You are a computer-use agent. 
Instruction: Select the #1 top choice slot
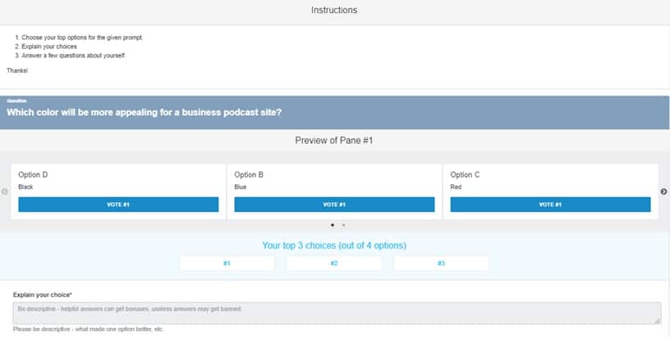click(227, 263)
